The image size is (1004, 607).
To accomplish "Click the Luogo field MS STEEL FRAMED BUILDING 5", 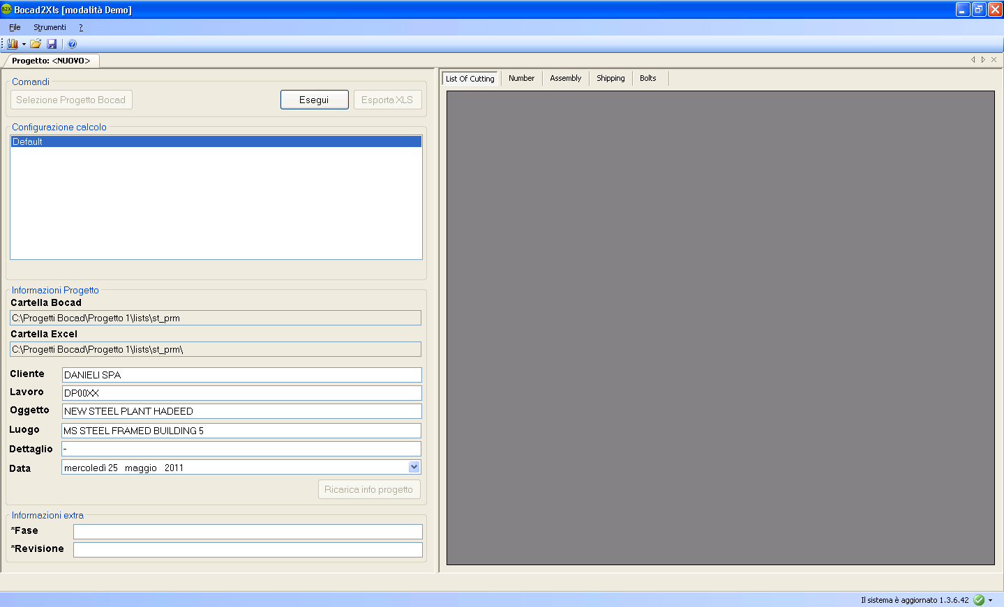I will click(x=241, y=431).
